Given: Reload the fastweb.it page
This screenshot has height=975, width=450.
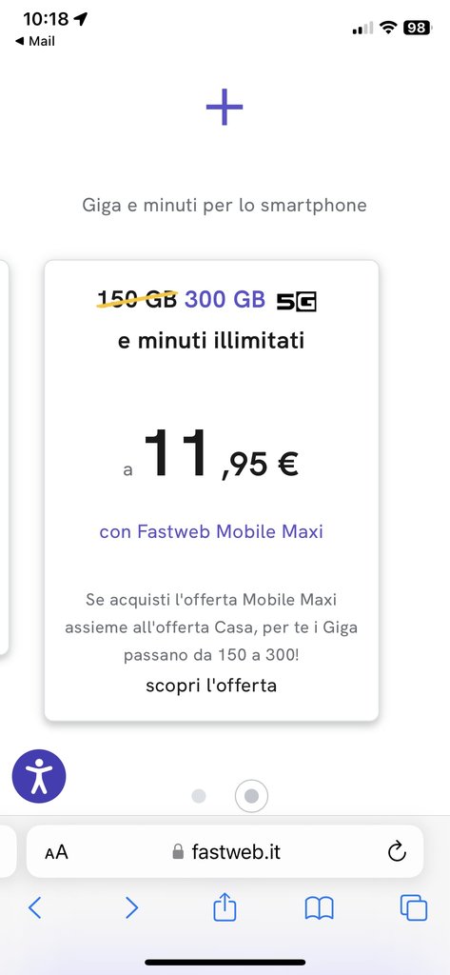Looking at the screenshot, I should (397, 851).
